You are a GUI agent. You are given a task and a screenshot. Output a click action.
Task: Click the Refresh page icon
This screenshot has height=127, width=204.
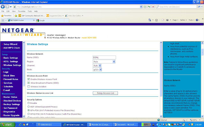click(149, 7)
